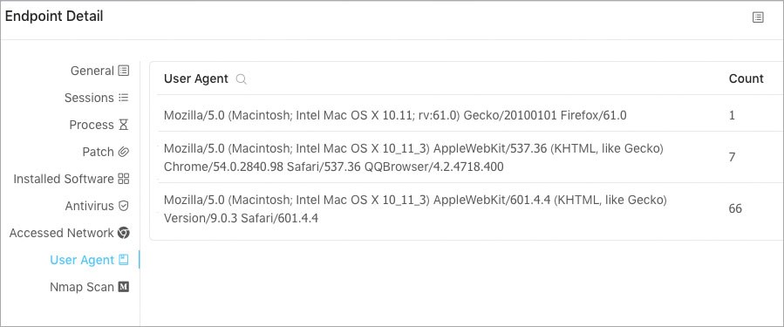Click the General form icon
The width and height of the screenshot is (784, 327).
click(x=124, y=71)
